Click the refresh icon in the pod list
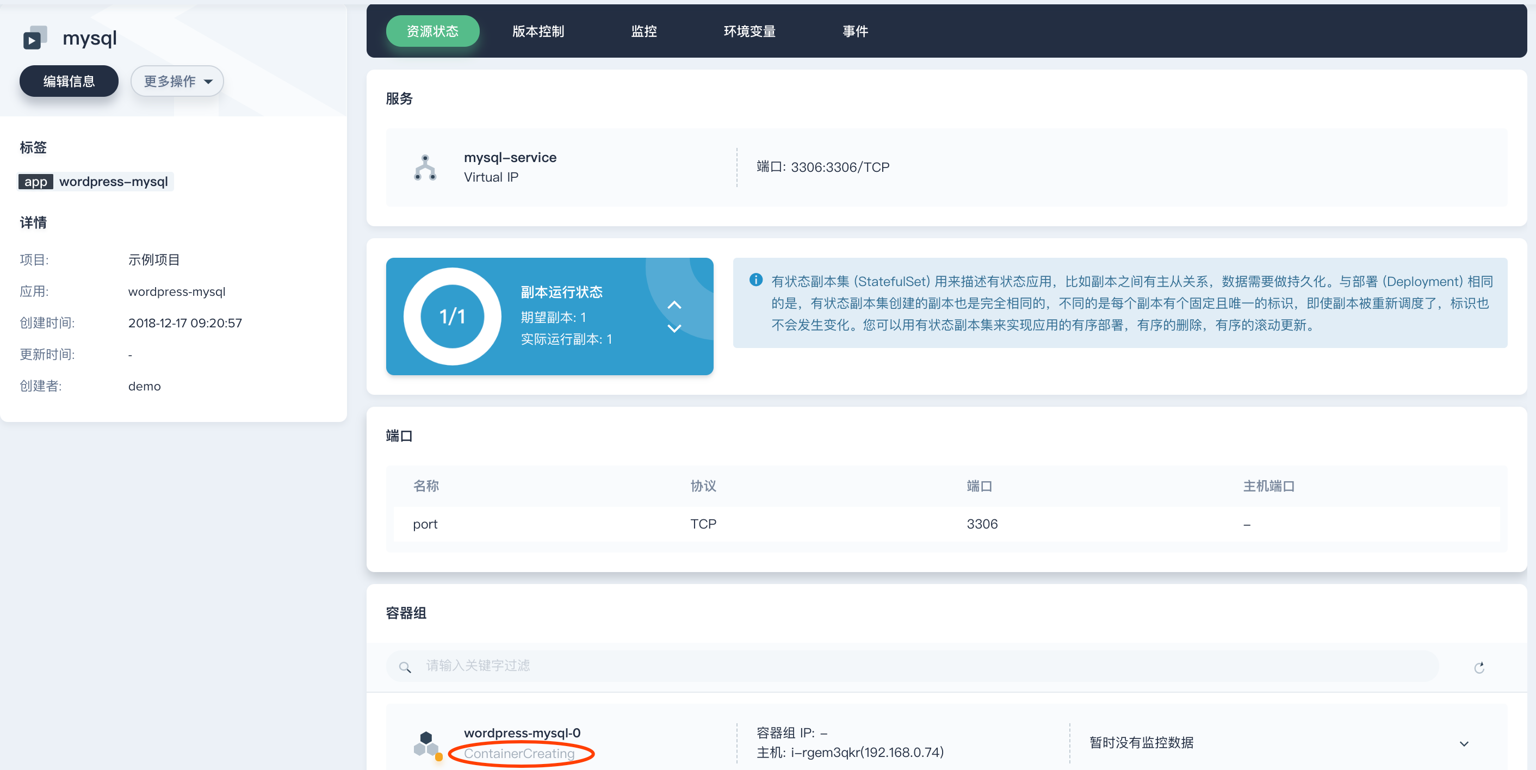Screen dimensions: 1536x770 tap(1479, 667)
